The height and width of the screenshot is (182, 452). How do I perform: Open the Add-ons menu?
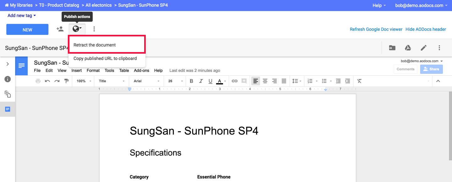(142, 71)
